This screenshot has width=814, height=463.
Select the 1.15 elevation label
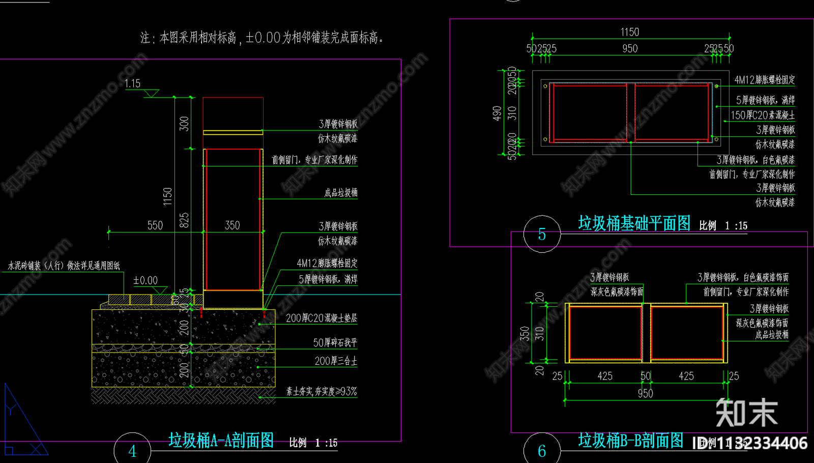[133, 83]
